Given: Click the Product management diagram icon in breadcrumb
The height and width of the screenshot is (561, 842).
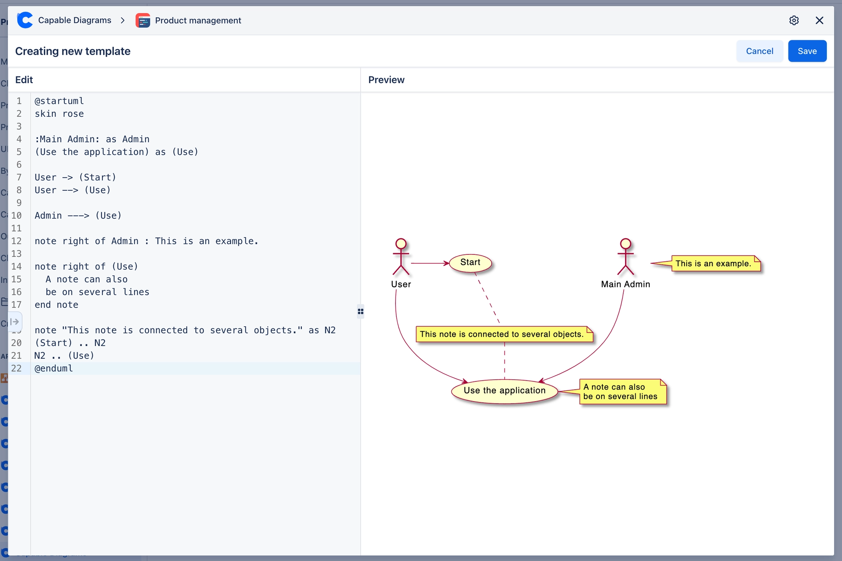Looking at the screenshot, I should pyautogui.click(x=143, y=20).
